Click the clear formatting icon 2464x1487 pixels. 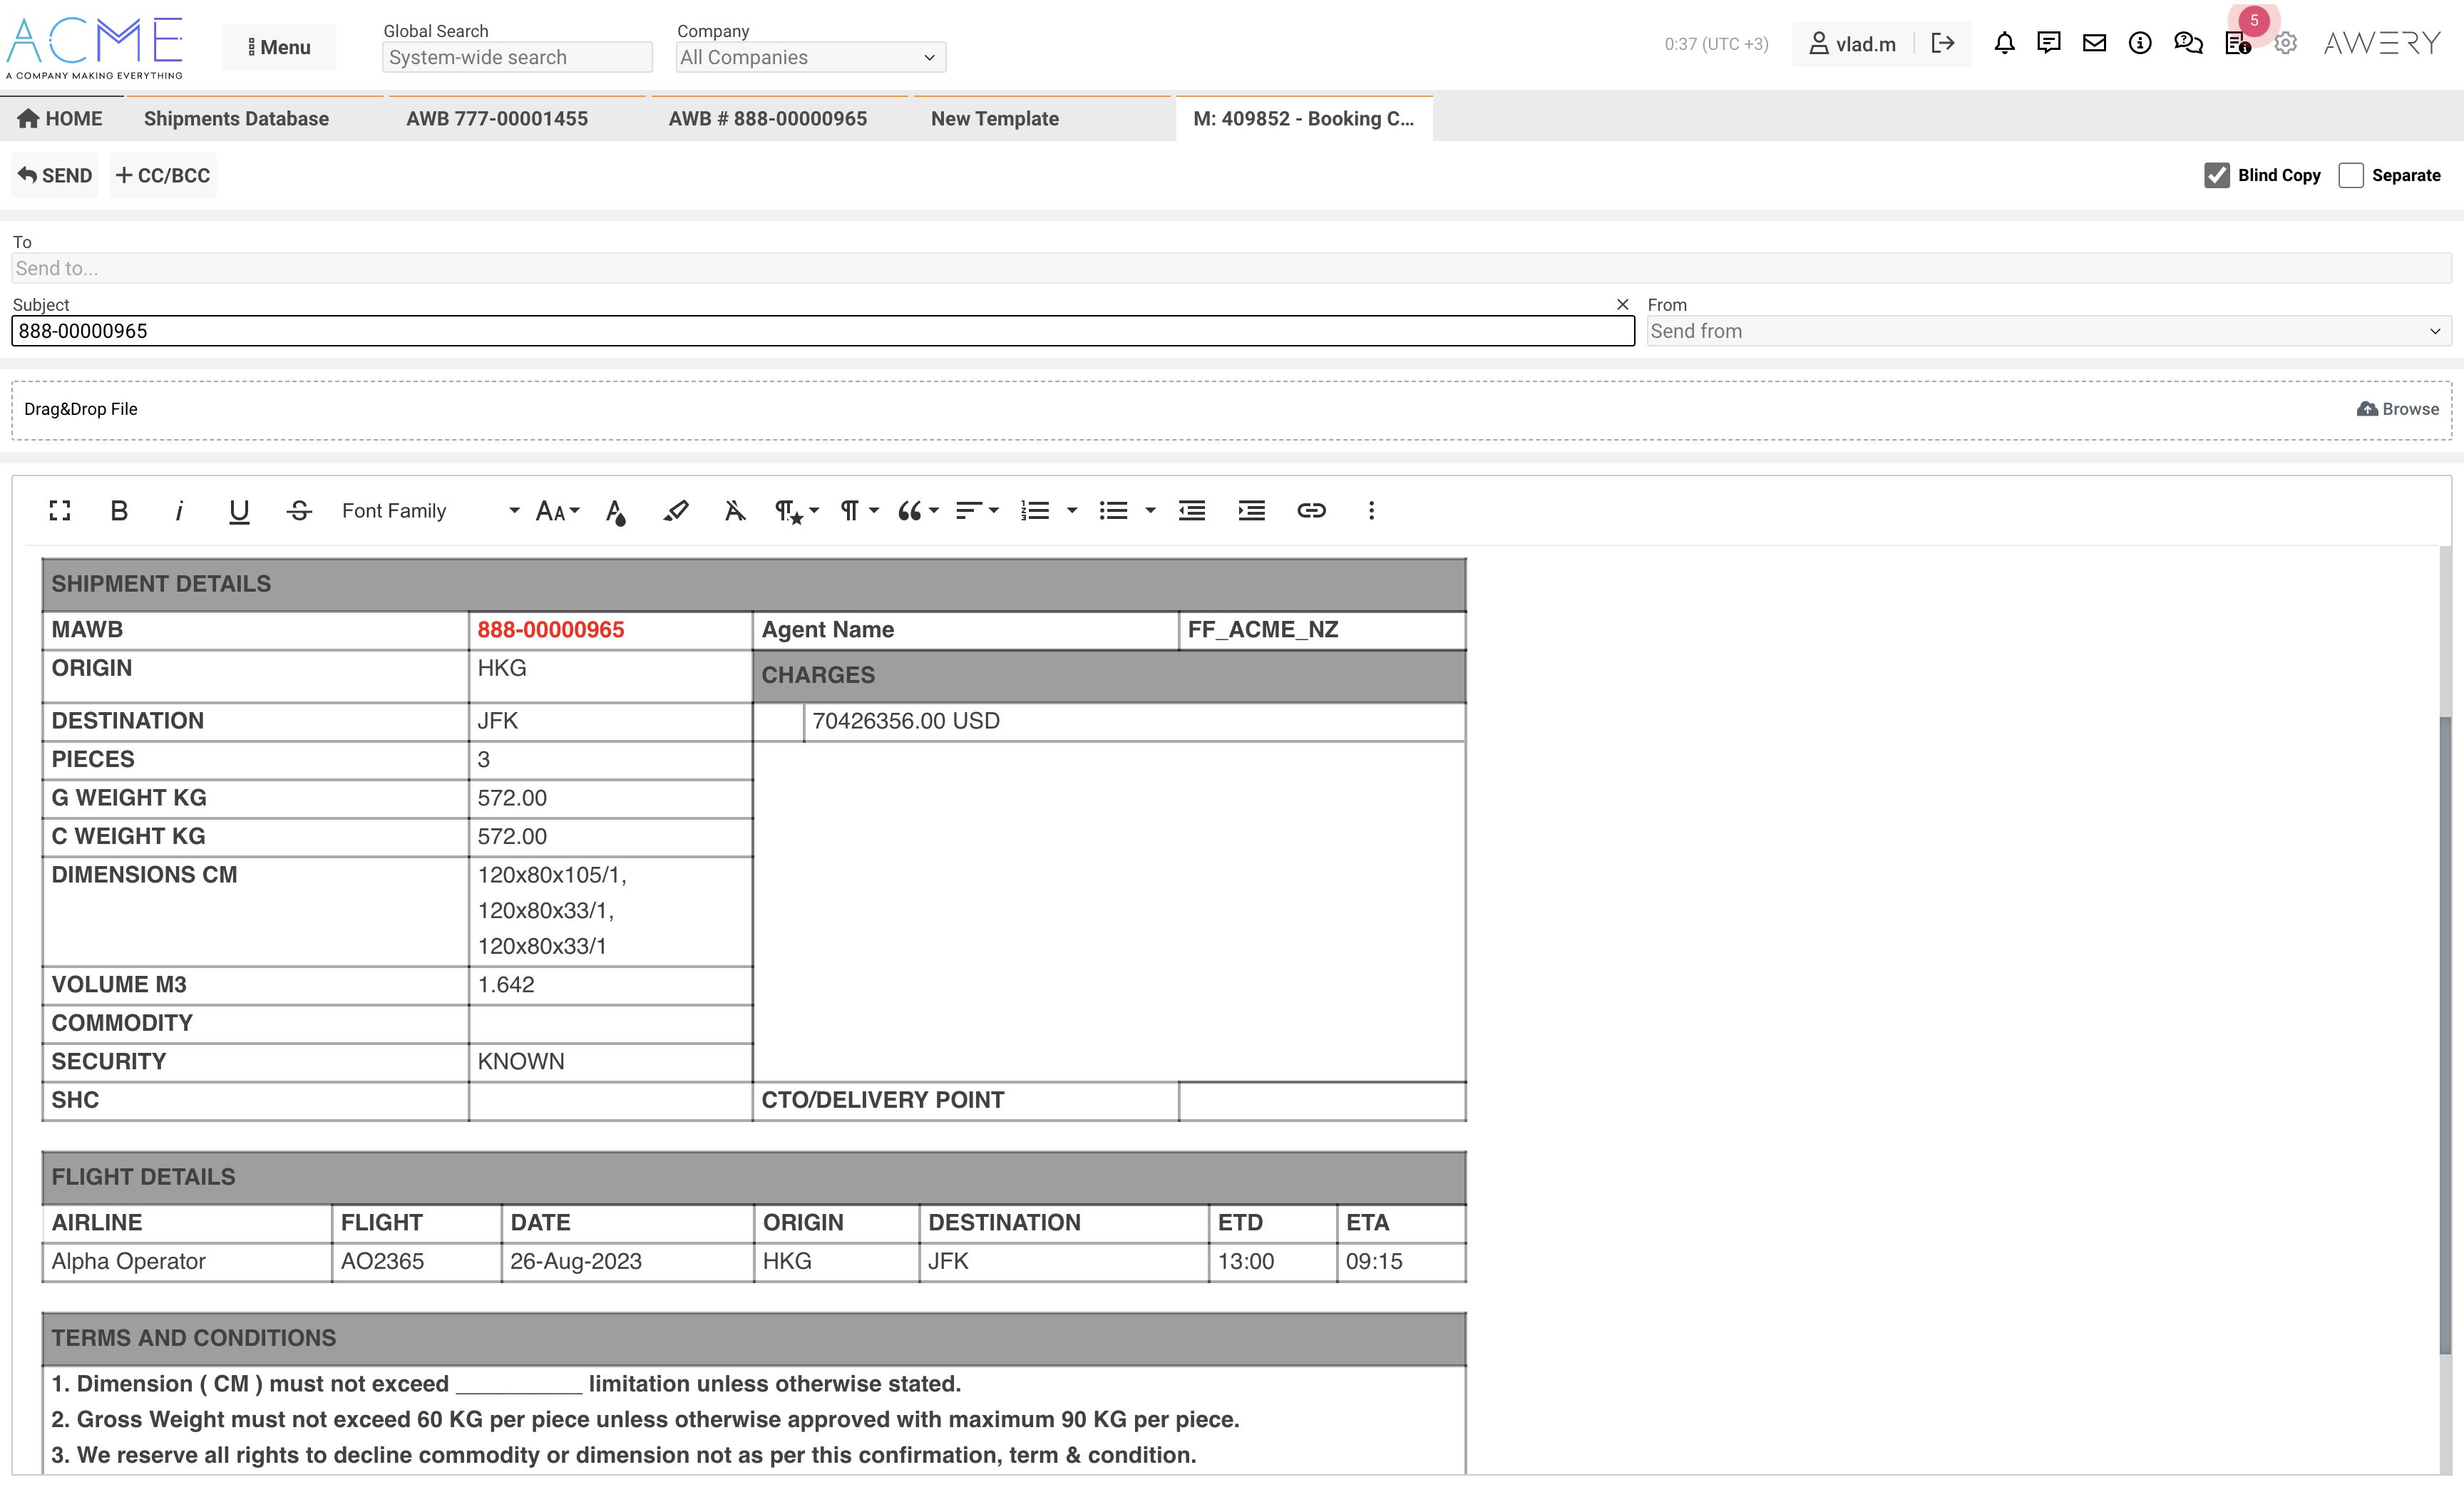click(735, 511)
